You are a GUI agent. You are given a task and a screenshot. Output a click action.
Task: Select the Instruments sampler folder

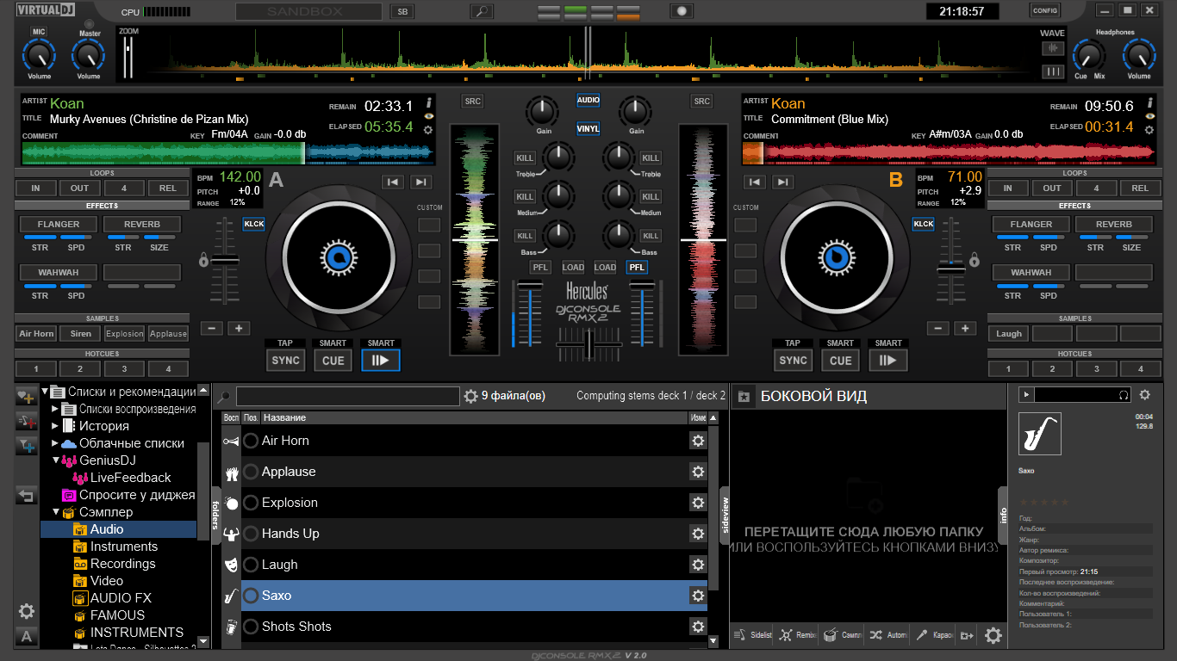pos(124,547)
